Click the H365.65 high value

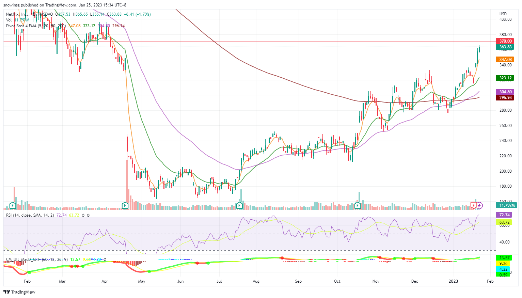80,14
